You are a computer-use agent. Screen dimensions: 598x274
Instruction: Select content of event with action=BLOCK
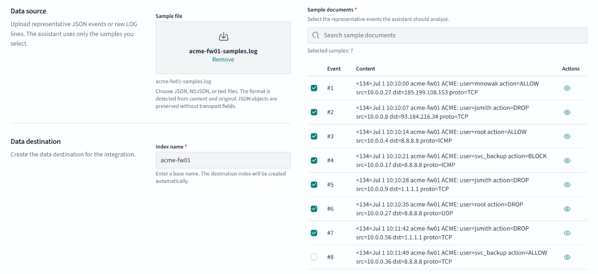point(451,161)
